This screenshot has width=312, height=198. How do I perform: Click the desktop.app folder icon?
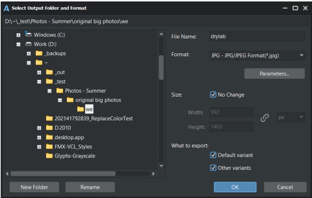49,137
